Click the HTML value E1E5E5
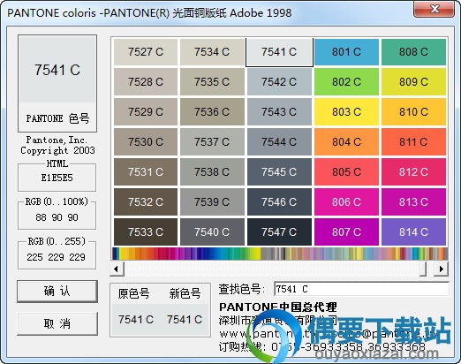461x364 pixels. click(x=57, y=178)
